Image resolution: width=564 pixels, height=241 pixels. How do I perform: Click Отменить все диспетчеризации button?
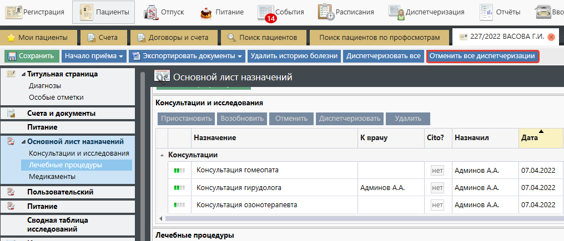point(482,56)
